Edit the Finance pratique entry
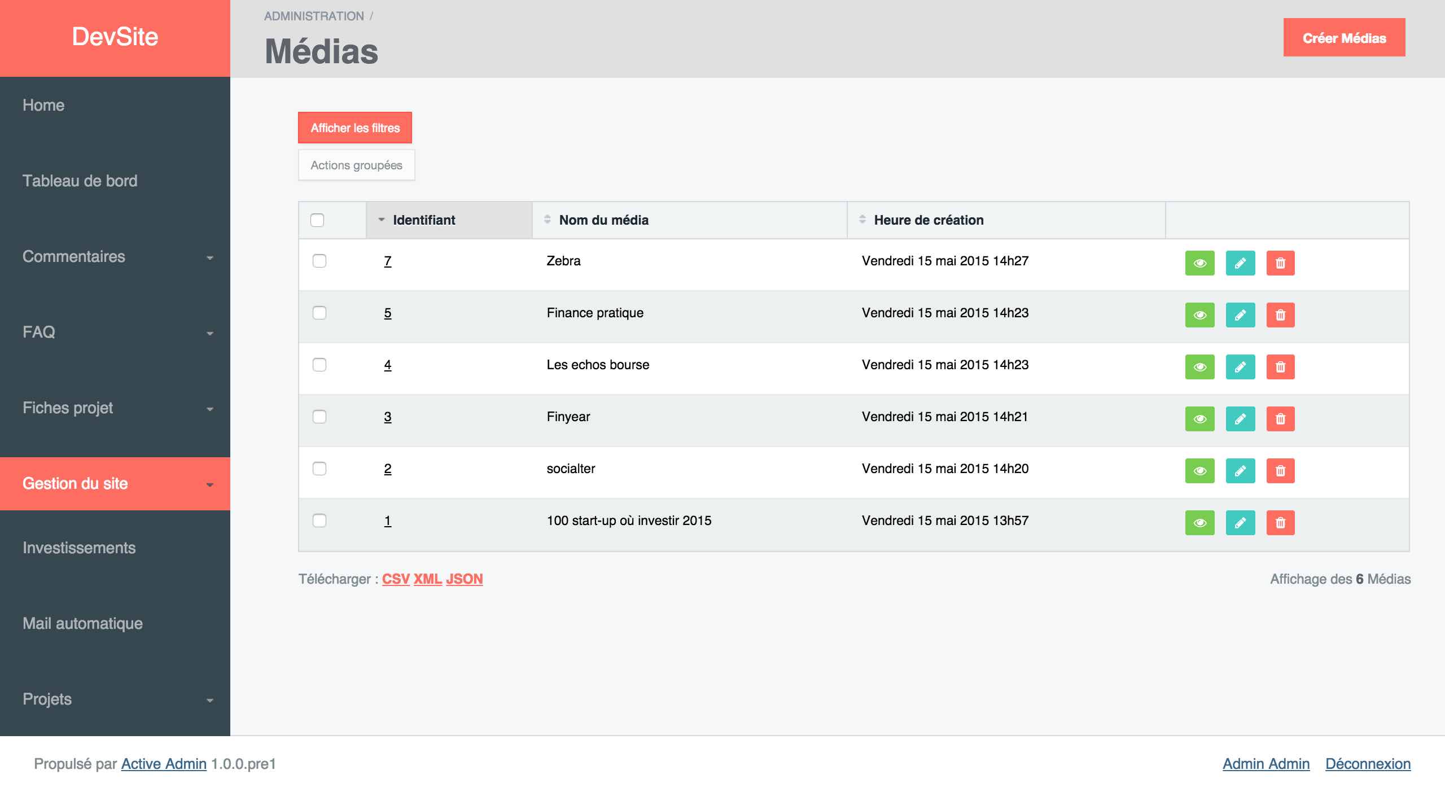This screenshot has height=796, width=1445. coord(1240,315)
